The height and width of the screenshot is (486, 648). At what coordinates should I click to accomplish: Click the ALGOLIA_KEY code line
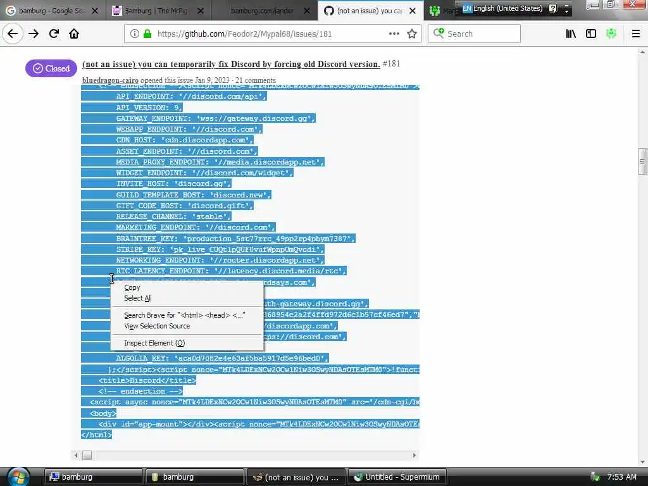click(x=222, y=358)
